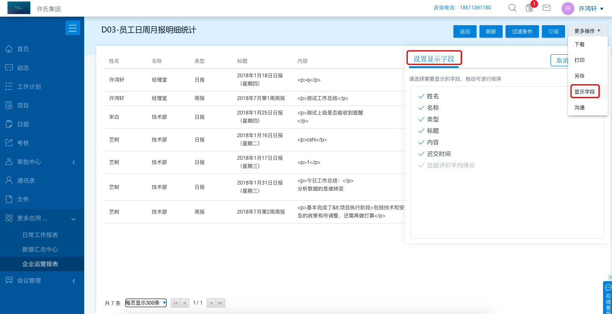Click the 返回 button
Screen dimensions: 612x314
(x=465, y=31)
